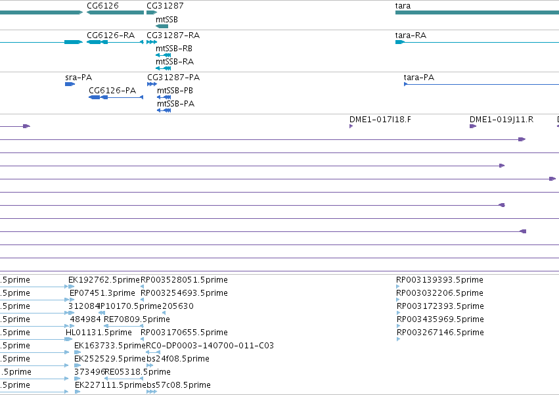This screenshot has height=395, width=559.
Task: Select the mtSSB-PA protein label
Action: point(176,104)
